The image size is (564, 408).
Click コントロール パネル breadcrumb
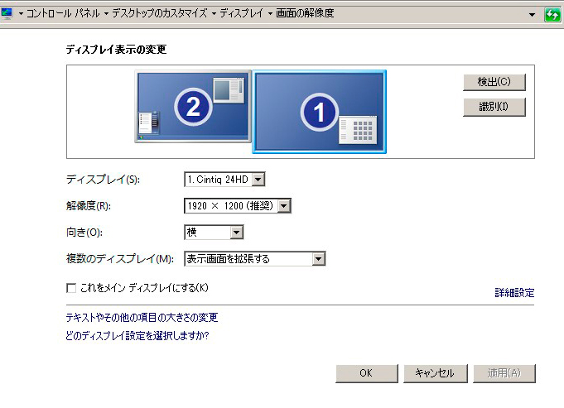[x=63, y=14]
